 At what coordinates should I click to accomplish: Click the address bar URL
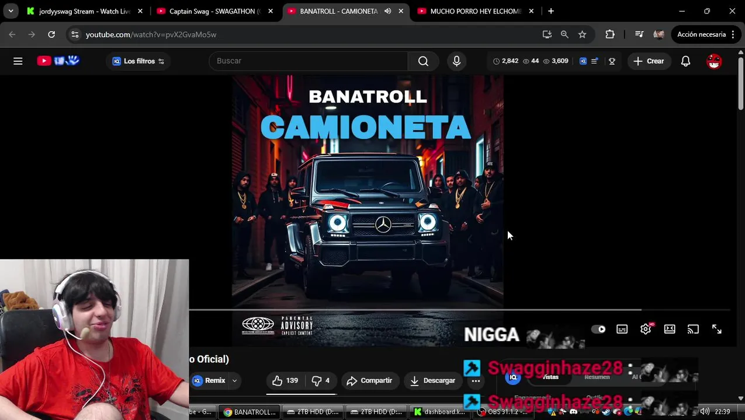click(151, 34)
